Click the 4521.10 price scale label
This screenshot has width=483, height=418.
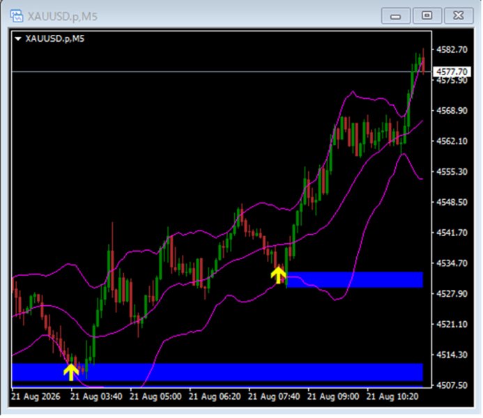[452, 324]
